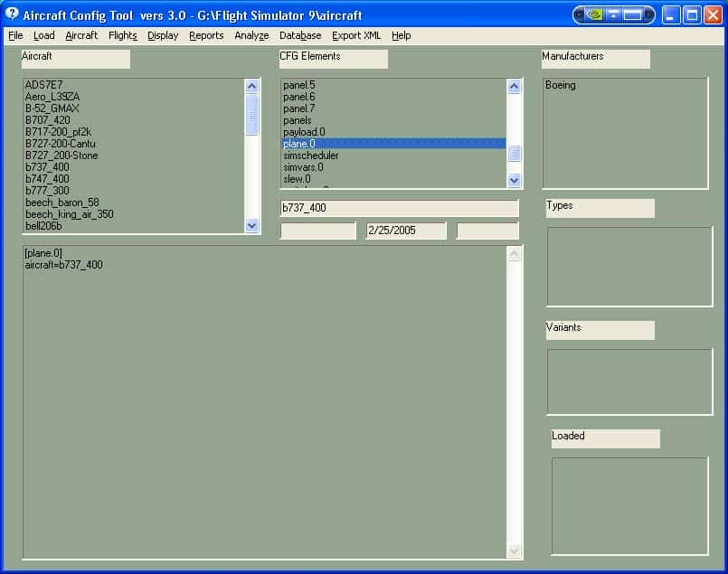Open the Database menu
Viewport: 728px width, 574px height.
pyautogui.click(x=300, y=36)
